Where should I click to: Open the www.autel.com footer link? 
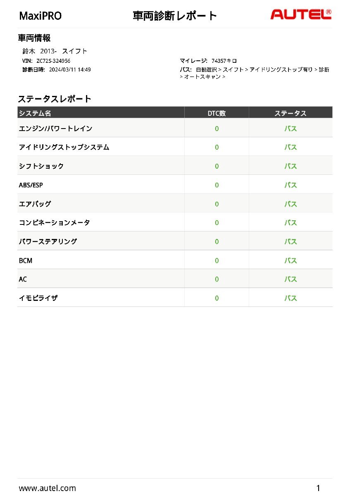pos(47,488)
